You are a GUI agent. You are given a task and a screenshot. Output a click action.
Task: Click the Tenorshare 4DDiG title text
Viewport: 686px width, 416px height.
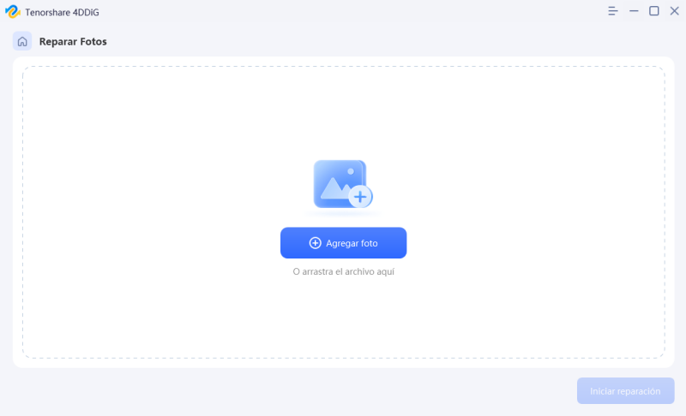coord(62,12)
